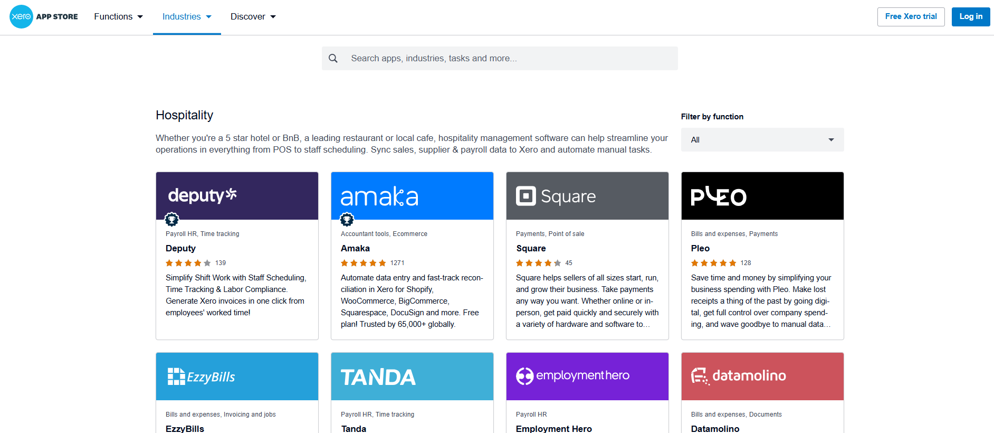Open the Datamolino title link
The image size is (994, 433).
pos(715,428)
